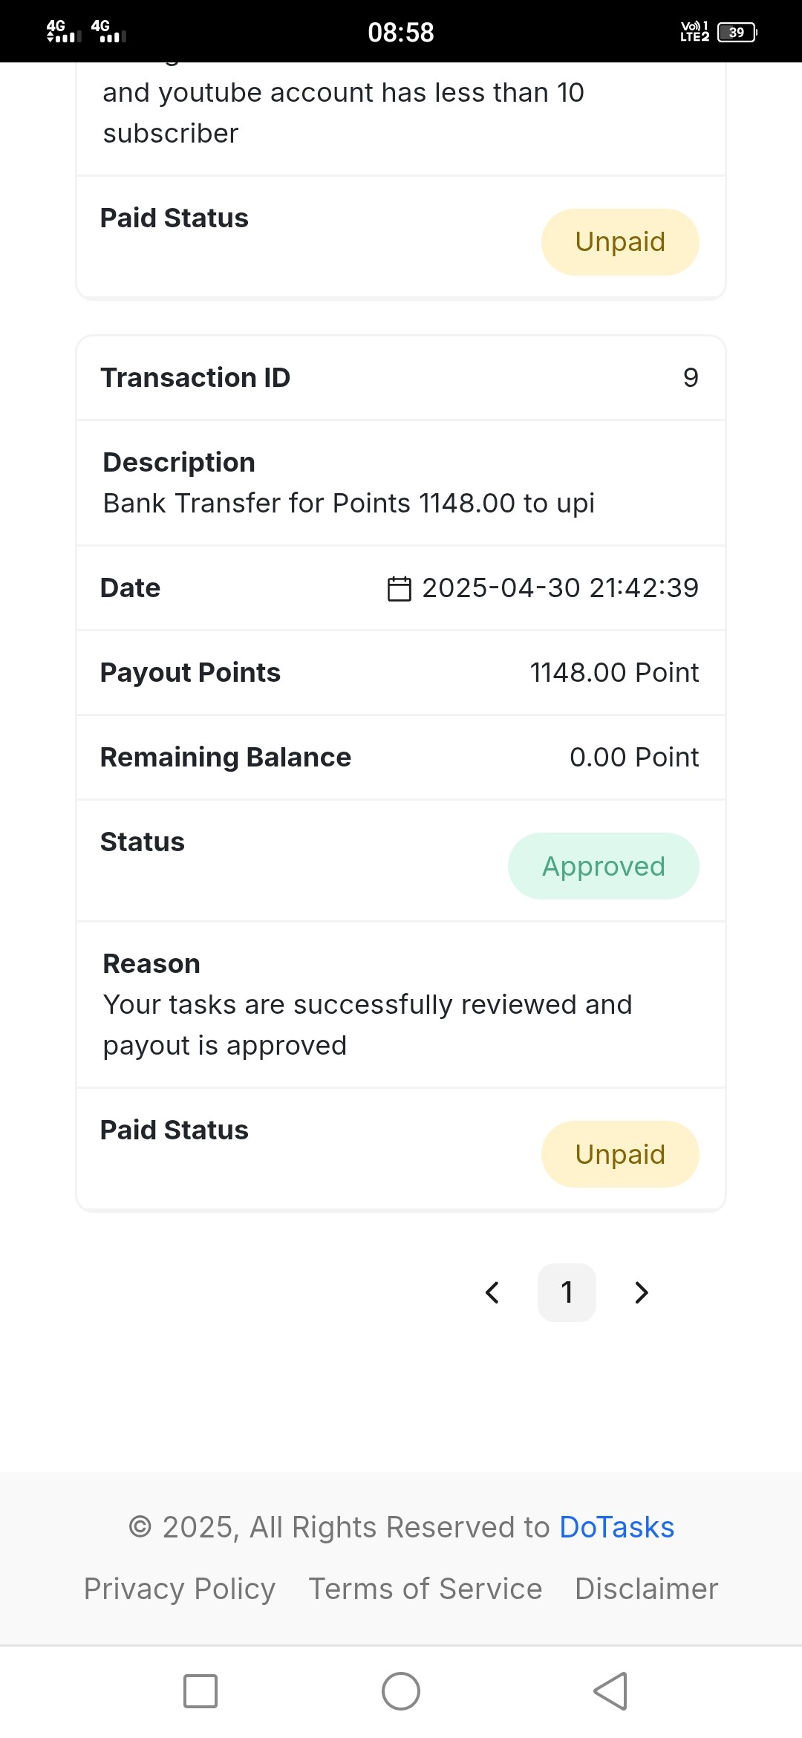Screen dimensions: 802x1738
Task: Tap the upper Unpaid badge of previous transaction
Action: 620,242
